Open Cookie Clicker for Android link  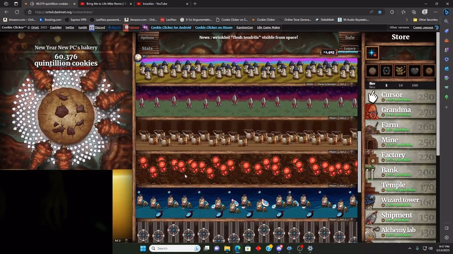[171, 28]
